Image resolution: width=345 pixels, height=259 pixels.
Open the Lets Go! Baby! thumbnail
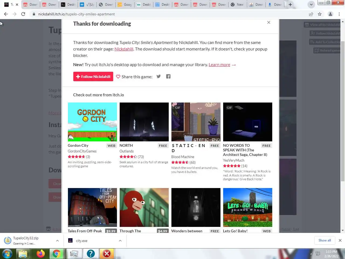(248, 207)
